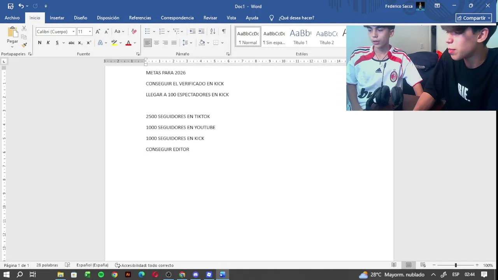Open Windows Start menu
498x280 pixels.
(x=7, y=275)
